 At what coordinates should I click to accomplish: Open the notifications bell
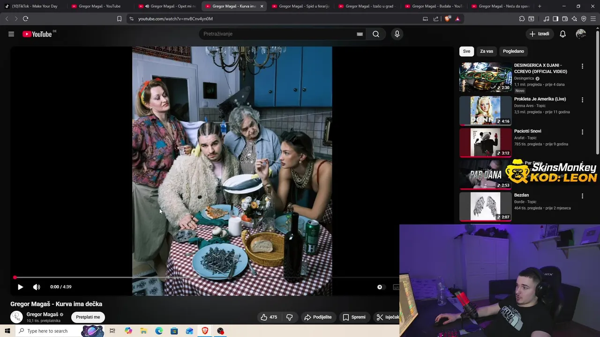(x=563, y=34)
